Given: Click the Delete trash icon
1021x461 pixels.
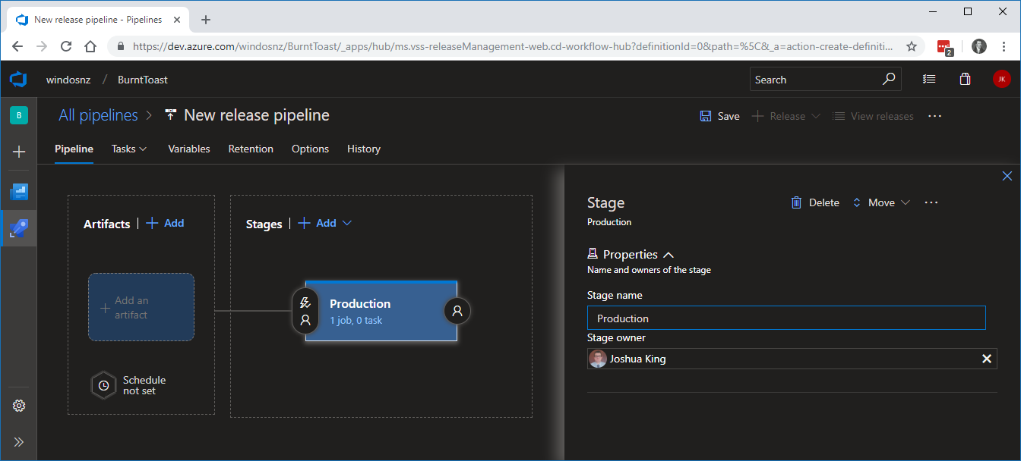Looking at the screenshot, I should tap(796, 202).
